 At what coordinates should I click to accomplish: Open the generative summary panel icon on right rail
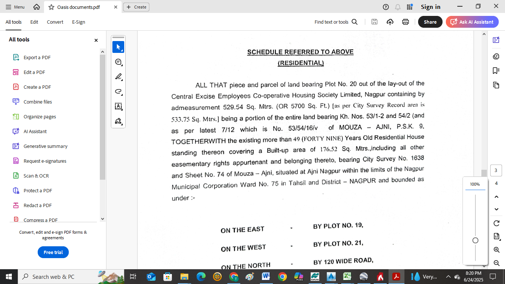(496, 40)
